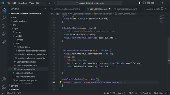Open Customize Layout icon
Image resolution: width=170 pixels, height=95 pixels.
coord(153,3)
